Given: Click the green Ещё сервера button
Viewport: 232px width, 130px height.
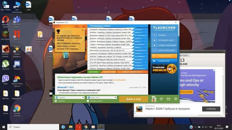Looking at the screenshot, I should click(94, 72).
